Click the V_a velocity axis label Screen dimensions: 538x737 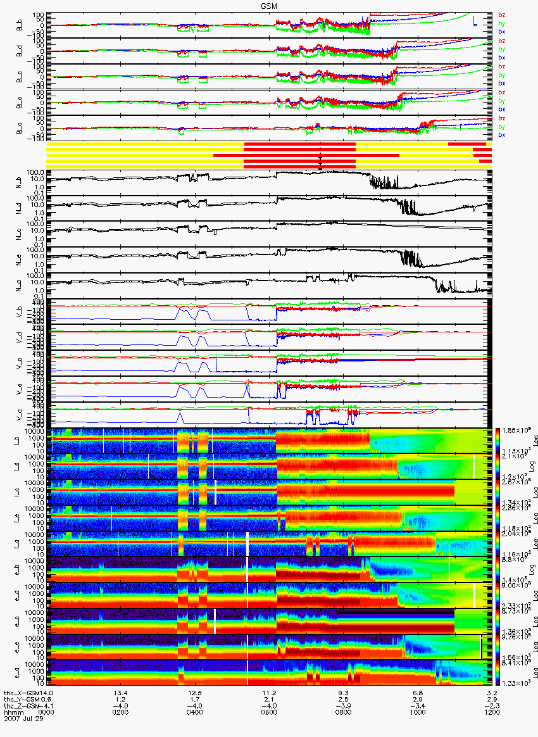click(x=19, y=415)
